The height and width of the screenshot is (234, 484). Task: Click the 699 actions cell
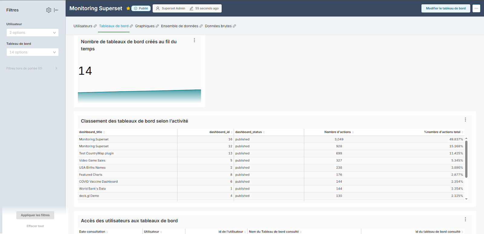pyautogui.click(x=339, y=153)
